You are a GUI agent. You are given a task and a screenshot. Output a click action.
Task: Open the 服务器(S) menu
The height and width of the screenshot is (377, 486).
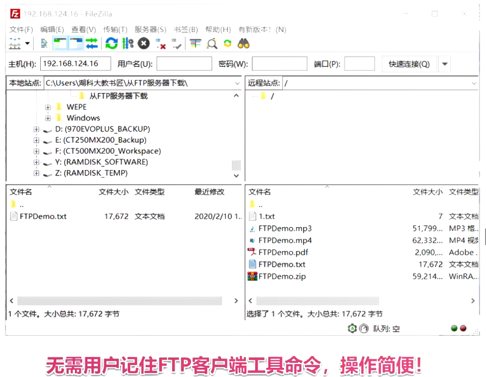[150, 30]
